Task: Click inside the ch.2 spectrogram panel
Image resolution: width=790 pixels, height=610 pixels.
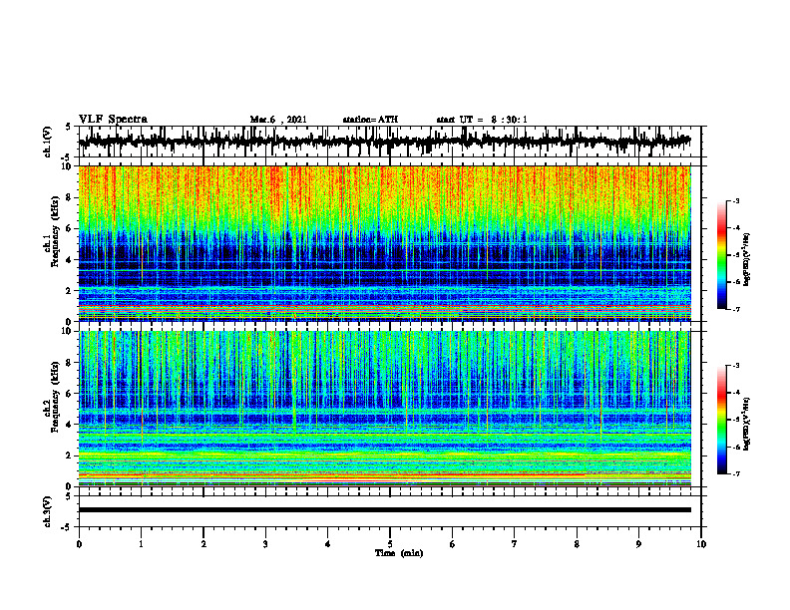Action: tap(384, 409)
